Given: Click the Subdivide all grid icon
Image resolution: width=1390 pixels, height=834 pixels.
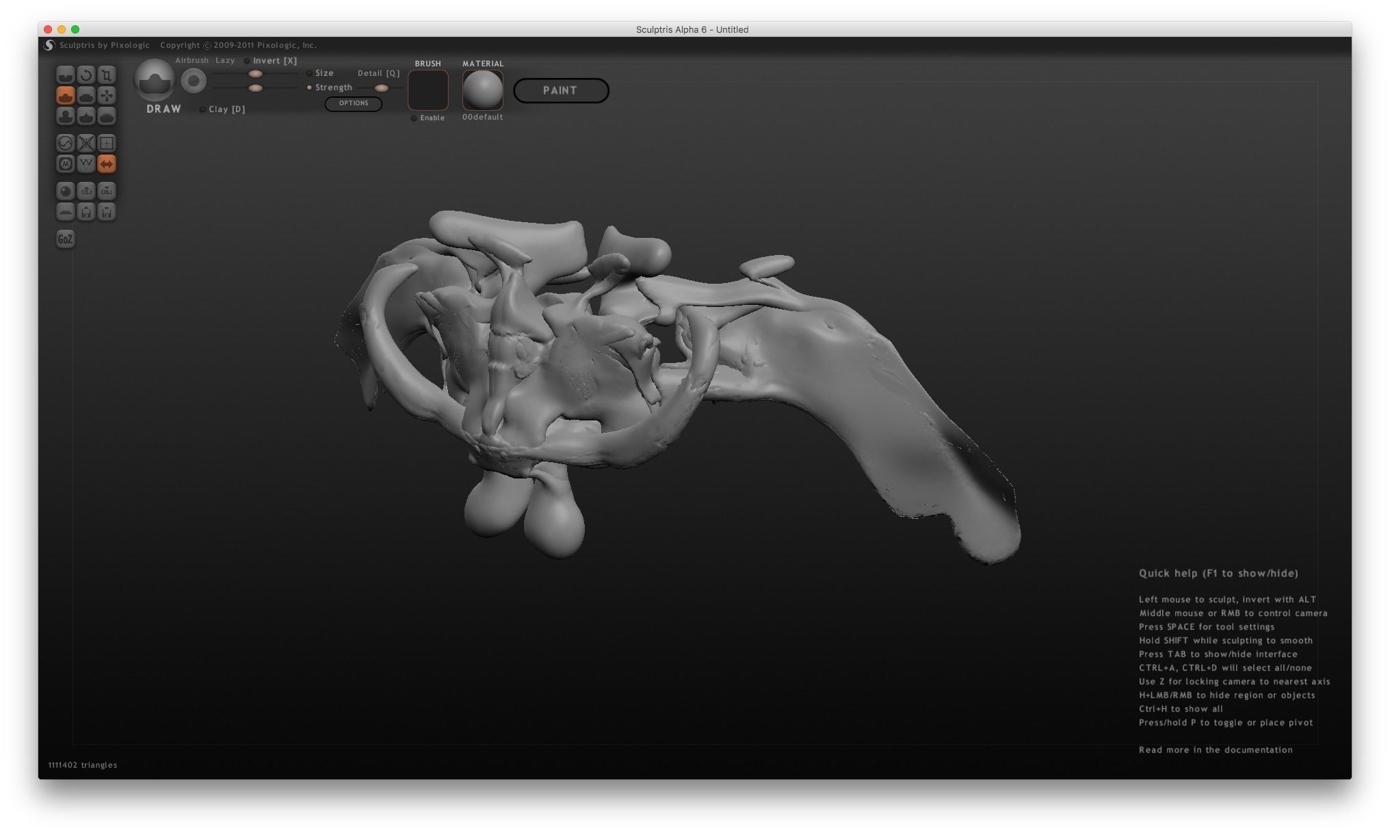Looking at the screenshot, I should coord(107,143).
